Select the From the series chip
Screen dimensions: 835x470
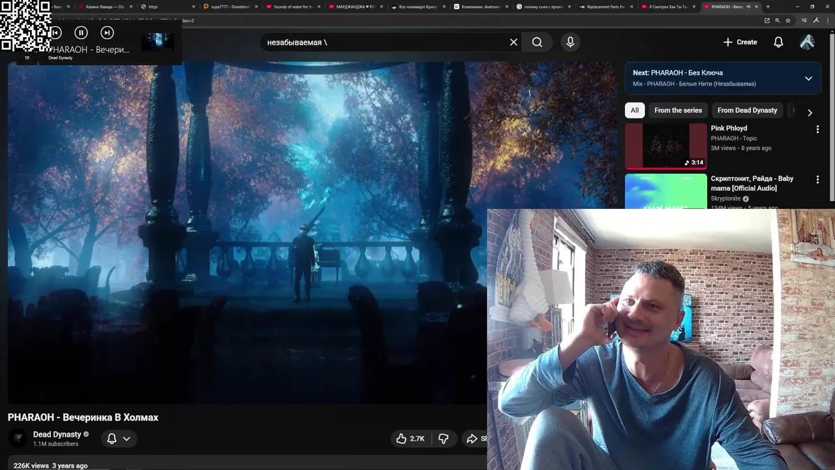tap(678, 110)
